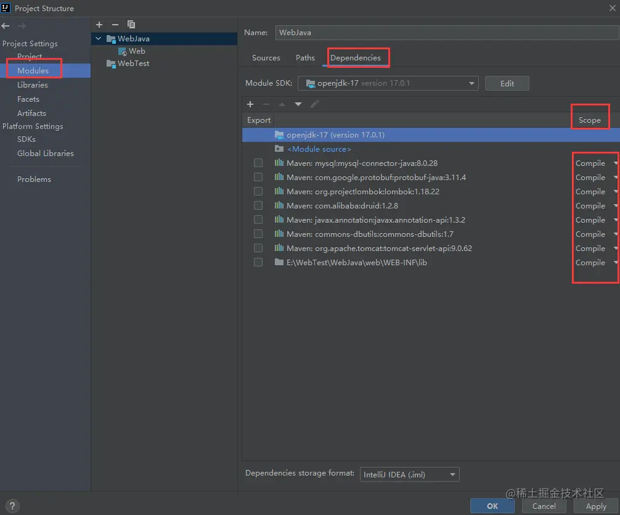Screen dimensions: 620x515
Task: Close the Project Structure dialog
Action: [612, 8]
